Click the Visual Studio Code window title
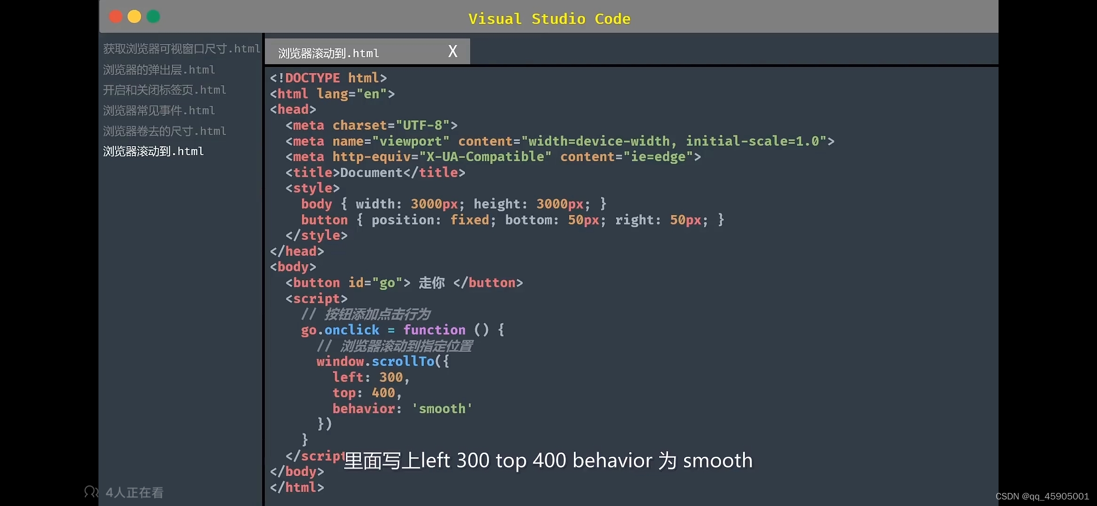 549,19
